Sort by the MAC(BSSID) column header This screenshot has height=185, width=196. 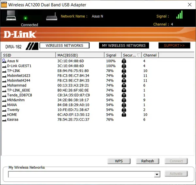(x=80, y=55)
